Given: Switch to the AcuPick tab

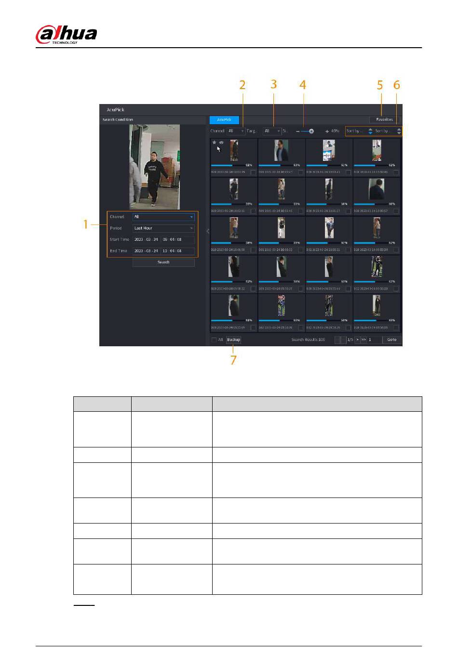Looking at the screenshot, I should 224,119.
